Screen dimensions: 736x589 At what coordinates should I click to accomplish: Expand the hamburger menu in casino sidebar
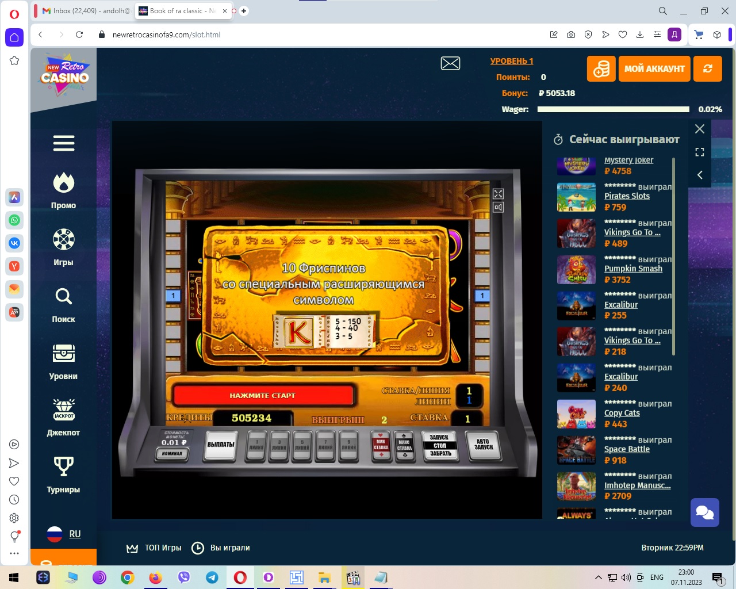coord(64,143)
